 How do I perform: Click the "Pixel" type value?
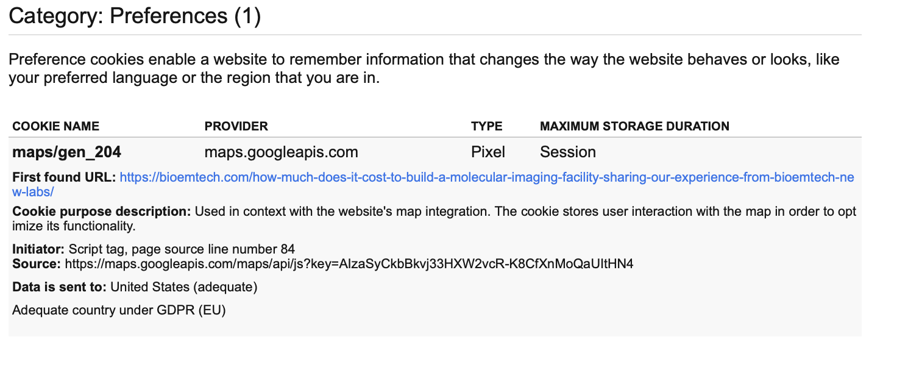[x=488, y=152]
